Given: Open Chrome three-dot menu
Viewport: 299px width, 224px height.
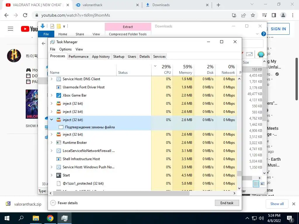Looking at the screenshot, I should [x=293, y=15].
